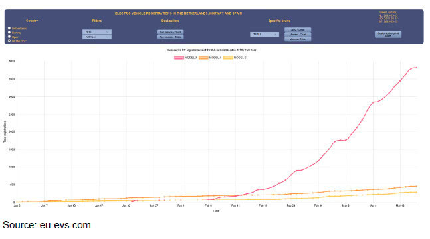Select the Spain country radio button
This screenshot has height=239, width=430.
[9, 37]
